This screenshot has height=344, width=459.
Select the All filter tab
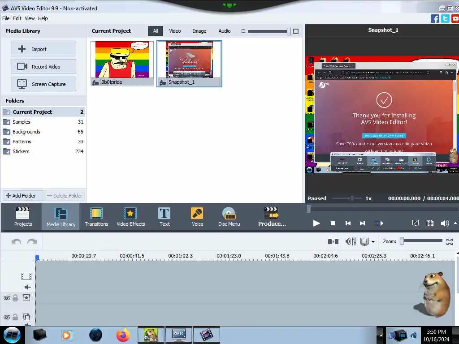pyautogui.click(x=156, y=31)
